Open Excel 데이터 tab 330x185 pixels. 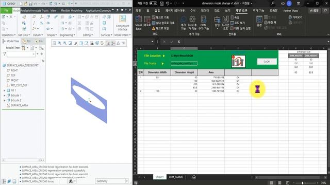[205, 11]
